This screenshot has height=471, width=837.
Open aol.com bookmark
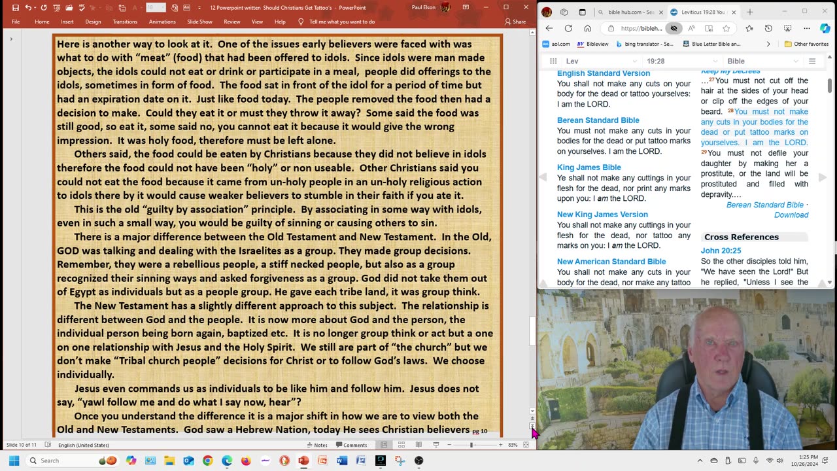tap(556, 44)
